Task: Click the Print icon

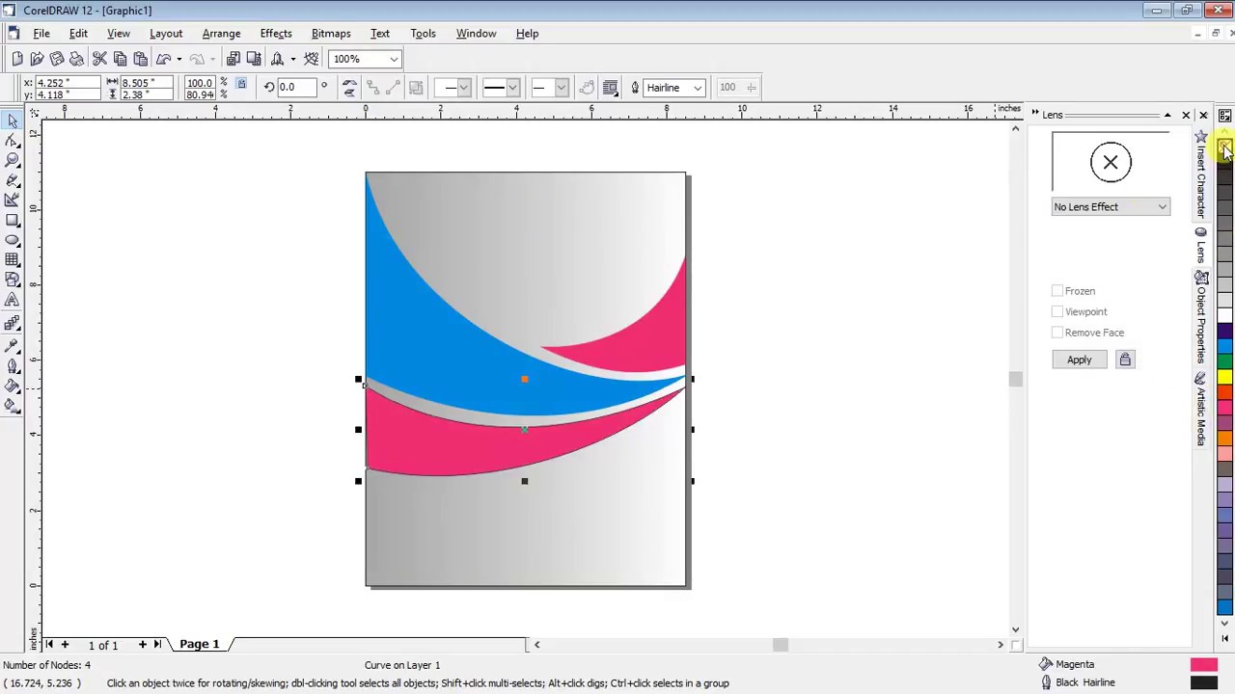Action: click(x=76, y=59)
